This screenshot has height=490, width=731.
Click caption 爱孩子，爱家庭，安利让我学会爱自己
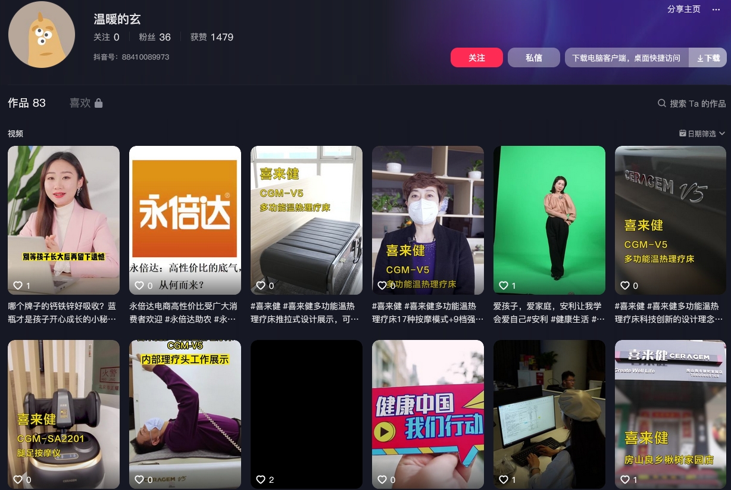point(549,313)
